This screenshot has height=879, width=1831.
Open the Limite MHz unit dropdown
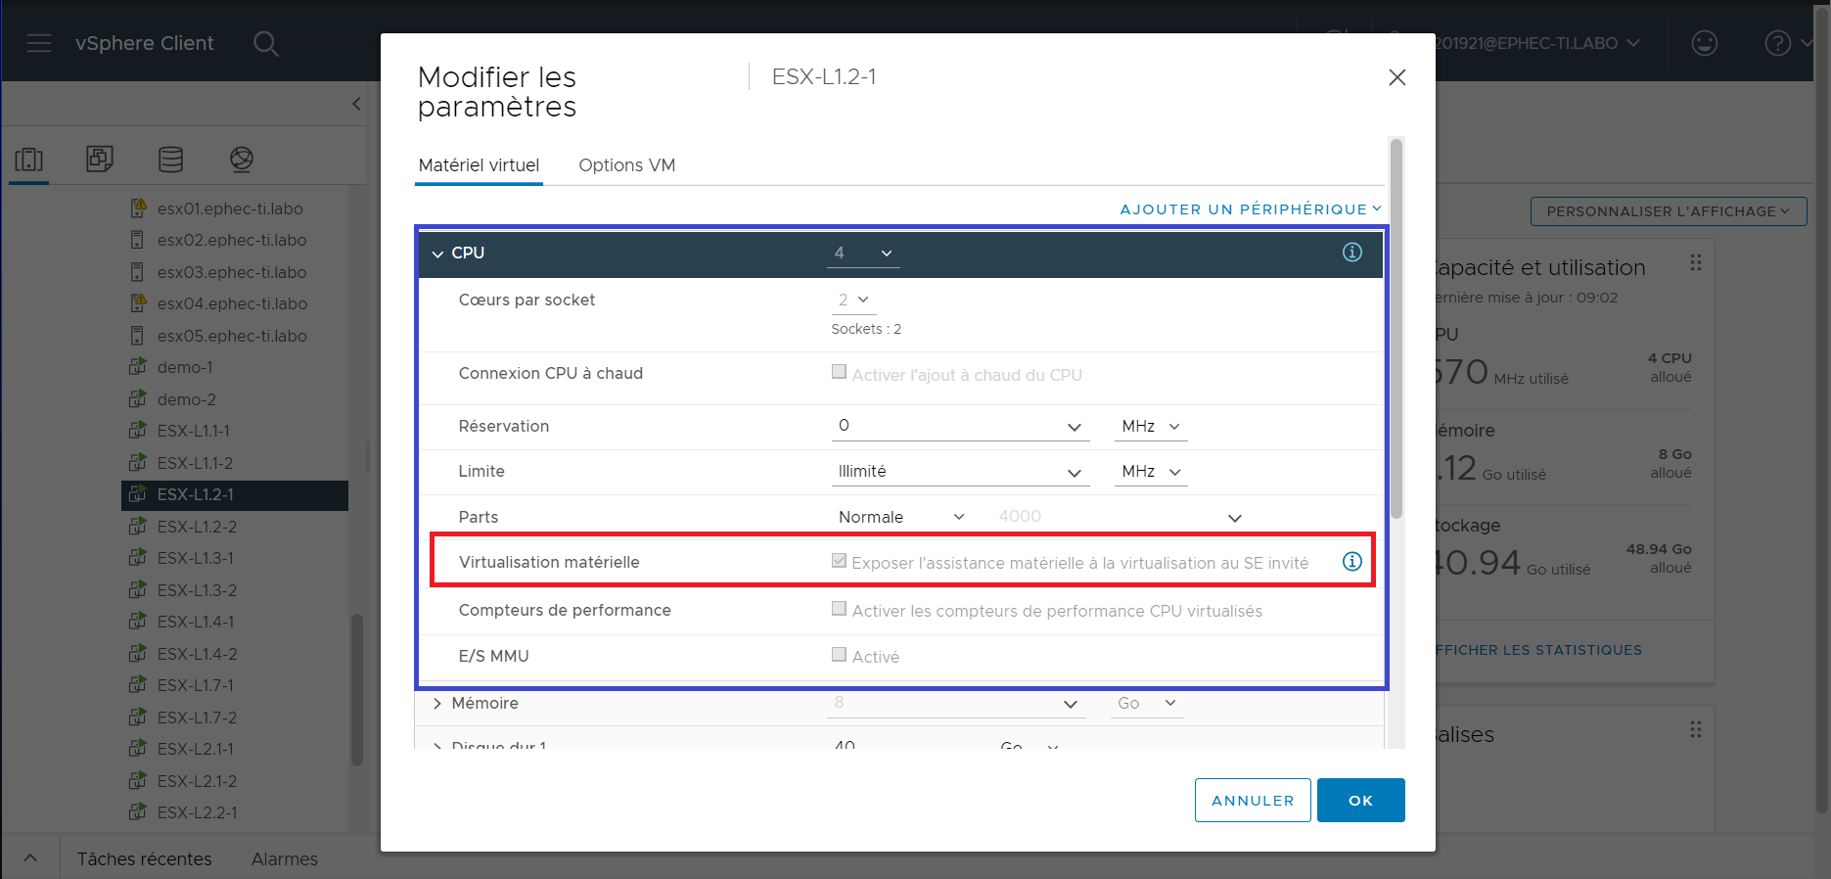(1150, 472)
